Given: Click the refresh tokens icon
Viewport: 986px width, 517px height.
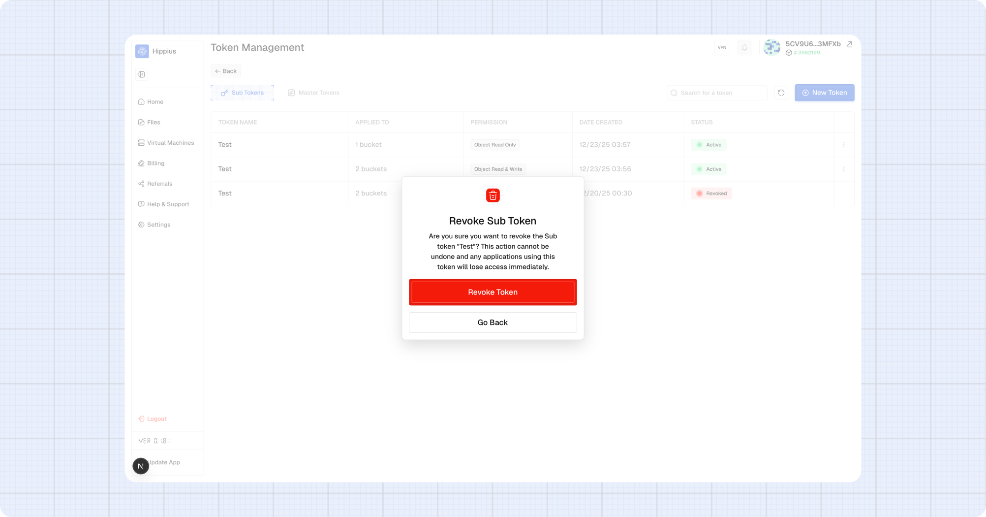Looking at the screenshot, I should (781, 93).
